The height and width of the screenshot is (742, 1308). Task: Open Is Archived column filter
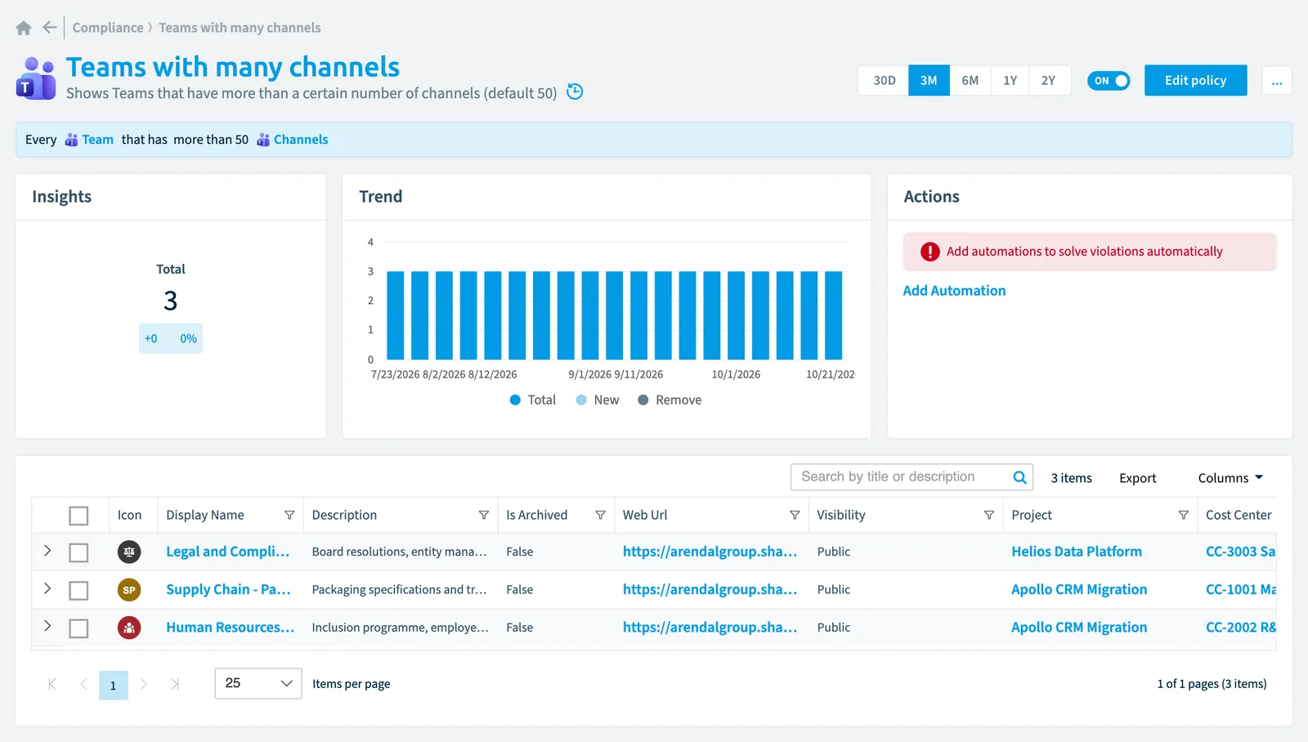[600, 516]
